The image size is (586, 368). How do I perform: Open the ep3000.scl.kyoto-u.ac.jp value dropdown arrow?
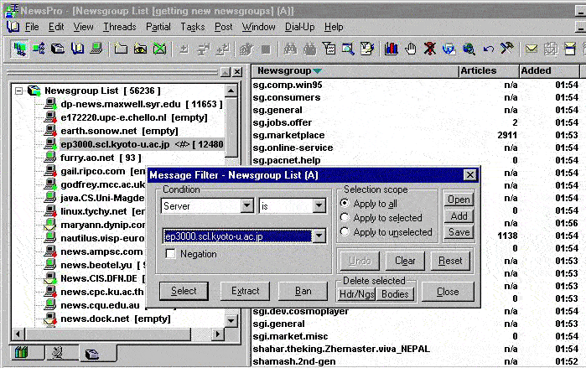pyautogui.click(x=319, y=236)
